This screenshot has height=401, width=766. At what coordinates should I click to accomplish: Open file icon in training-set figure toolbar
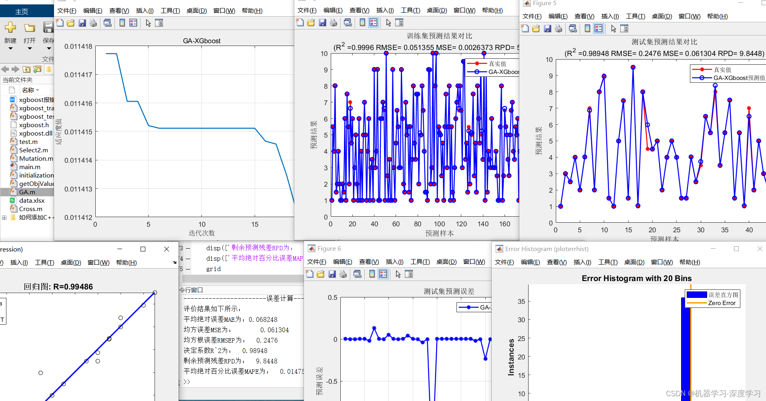click(311, 22)
